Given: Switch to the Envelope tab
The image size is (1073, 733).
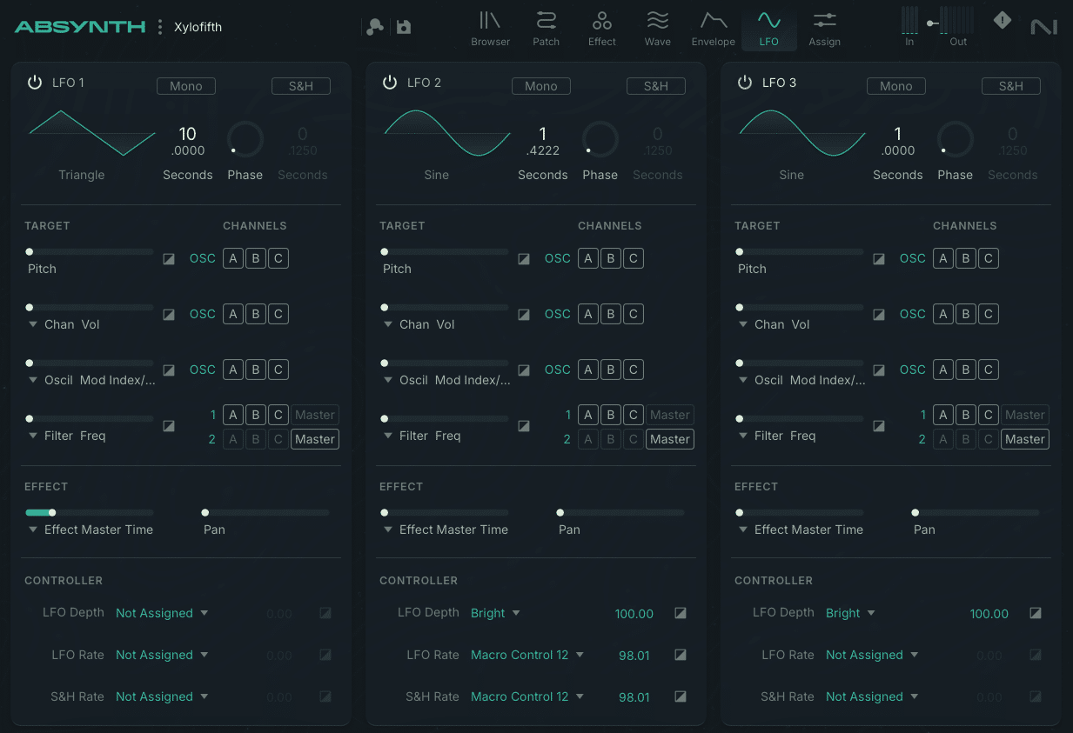Looking at the screenshot, I should [713, 28].
